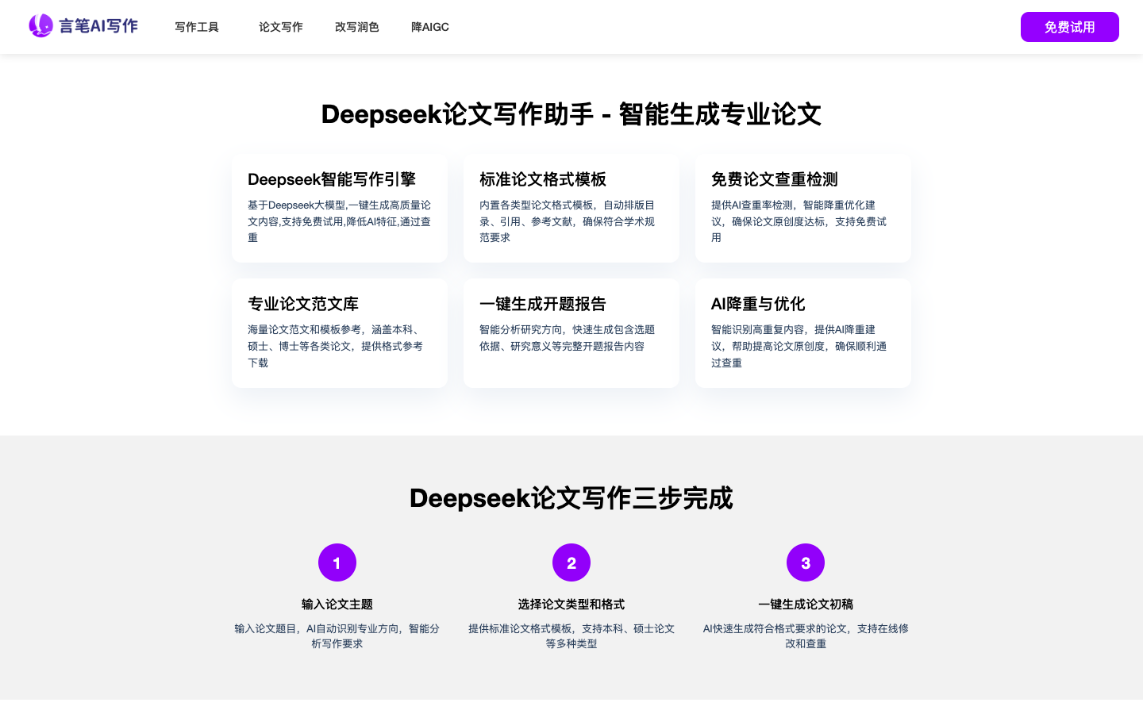Open the 标准论文格式模板 card
This screenshot has width=1143, height=714.
pos(571,209)
